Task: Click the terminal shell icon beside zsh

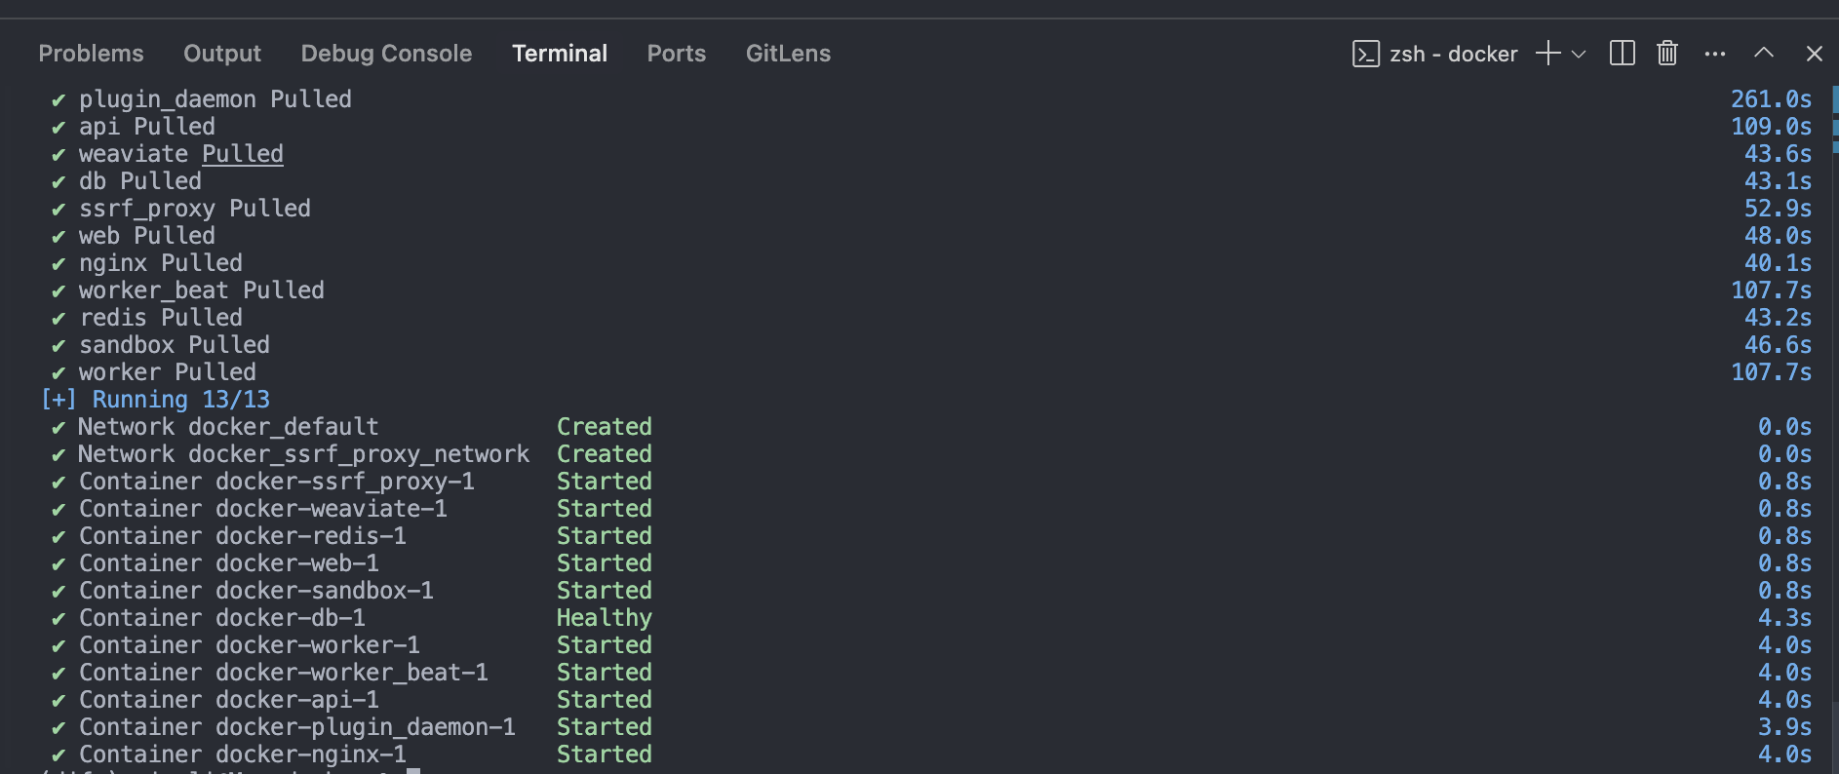Action: [1366, 54]
